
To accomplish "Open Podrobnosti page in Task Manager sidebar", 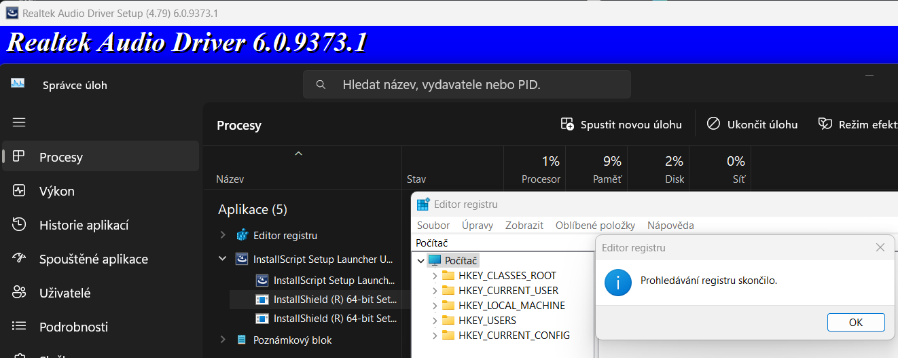I will pos(101,327).
